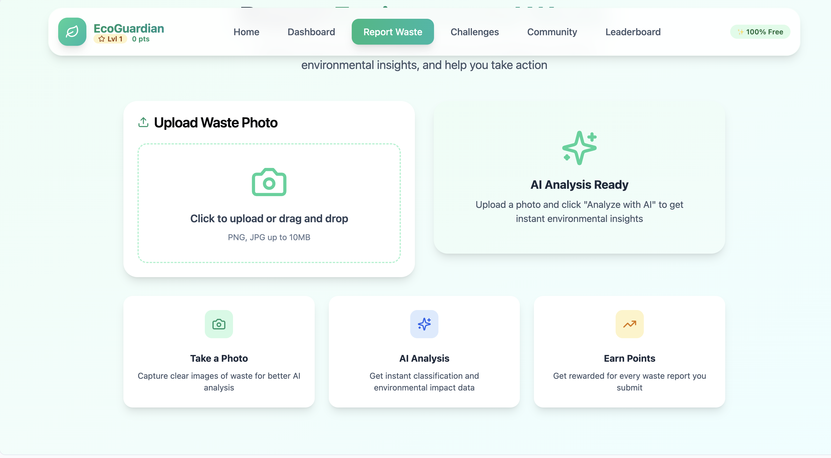
Task: Click the 0 pts points indicator
Action: (x=141, y=39)
